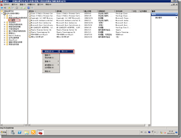
Task: Sort by the 预期目的 column header
Action: point(106,11)
